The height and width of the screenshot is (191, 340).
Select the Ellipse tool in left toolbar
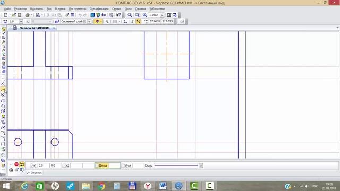tap(3, 106)
